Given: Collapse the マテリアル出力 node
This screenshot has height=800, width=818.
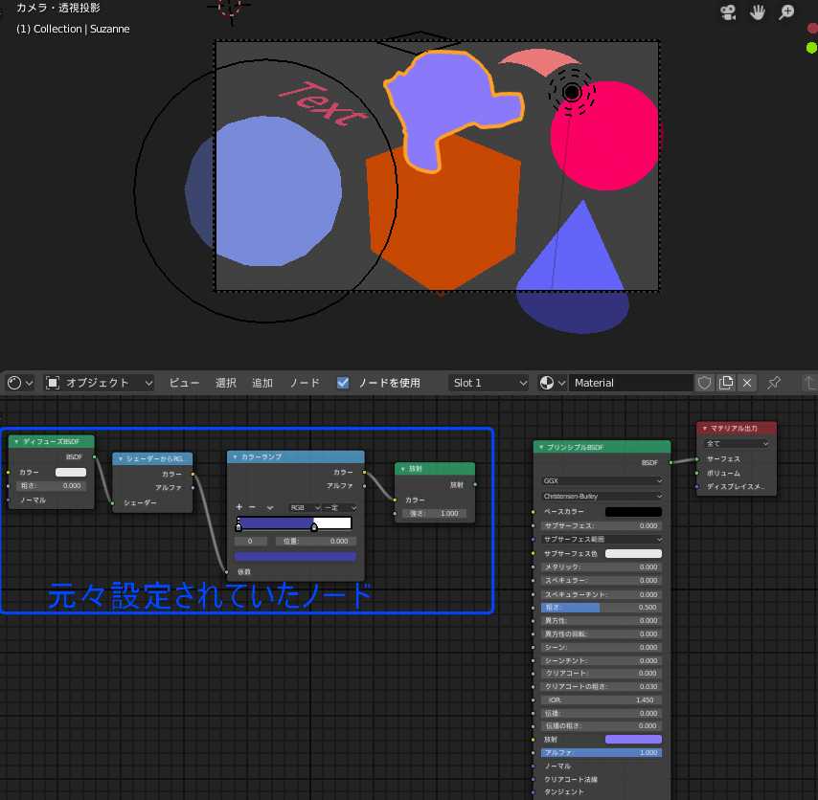Looking at the screenshot, I should tap(705, 428).
